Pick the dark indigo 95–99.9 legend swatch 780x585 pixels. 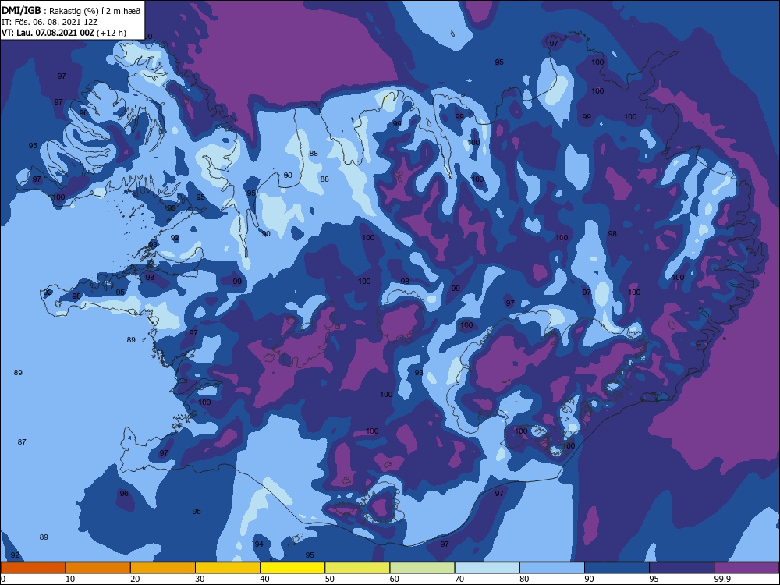682,568
